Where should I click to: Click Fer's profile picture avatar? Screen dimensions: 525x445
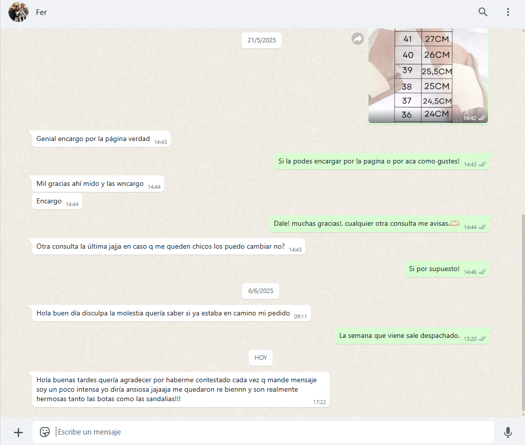(18, 12)
